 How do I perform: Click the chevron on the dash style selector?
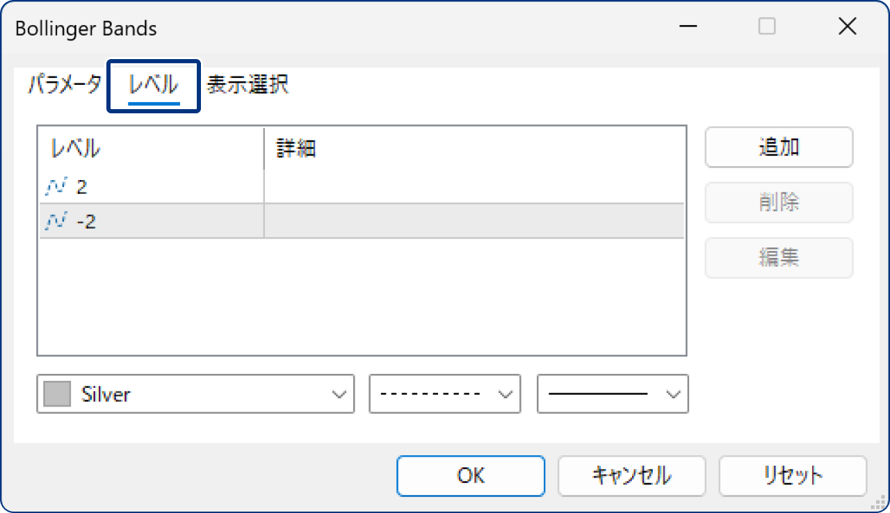point(505,393)
